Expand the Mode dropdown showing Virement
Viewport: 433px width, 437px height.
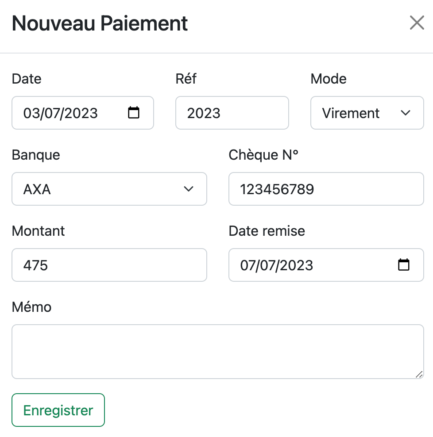(367, 113)
